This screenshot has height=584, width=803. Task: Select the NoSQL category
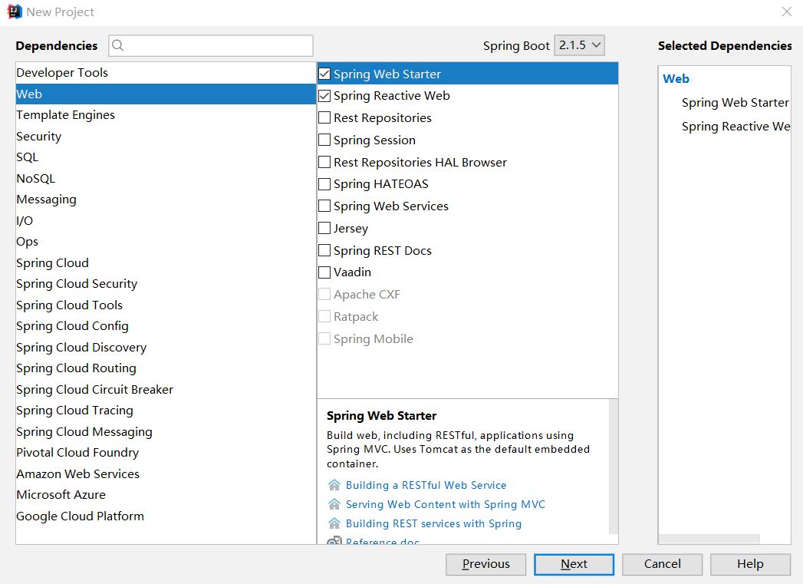(166, 178)
